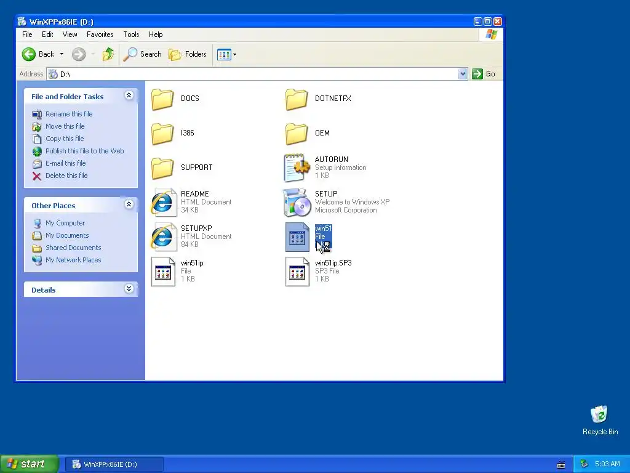Select the I386 folder icon
Screen dimensions: 630x473
162,134
